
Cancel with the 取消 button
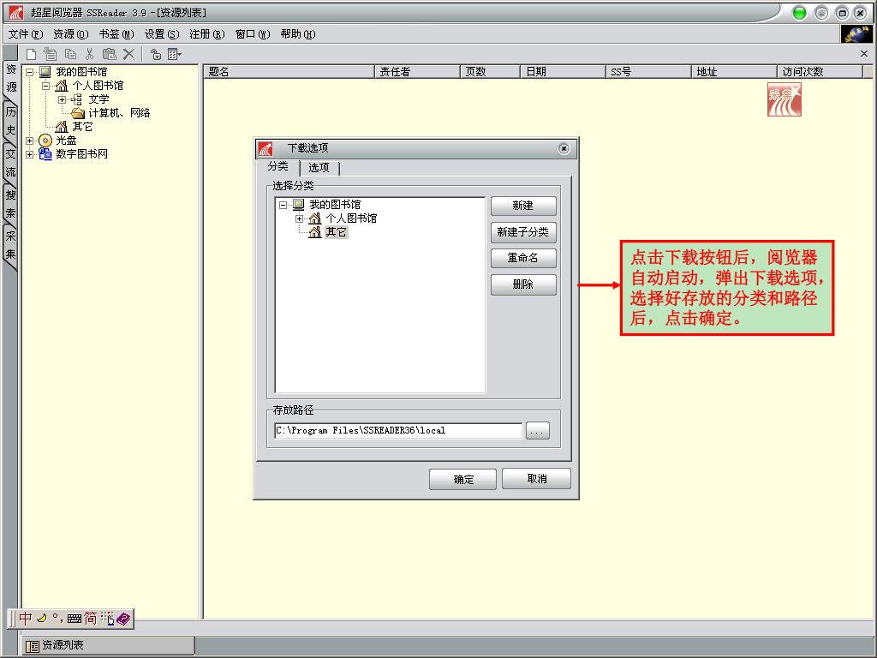(x=536, y=478)
